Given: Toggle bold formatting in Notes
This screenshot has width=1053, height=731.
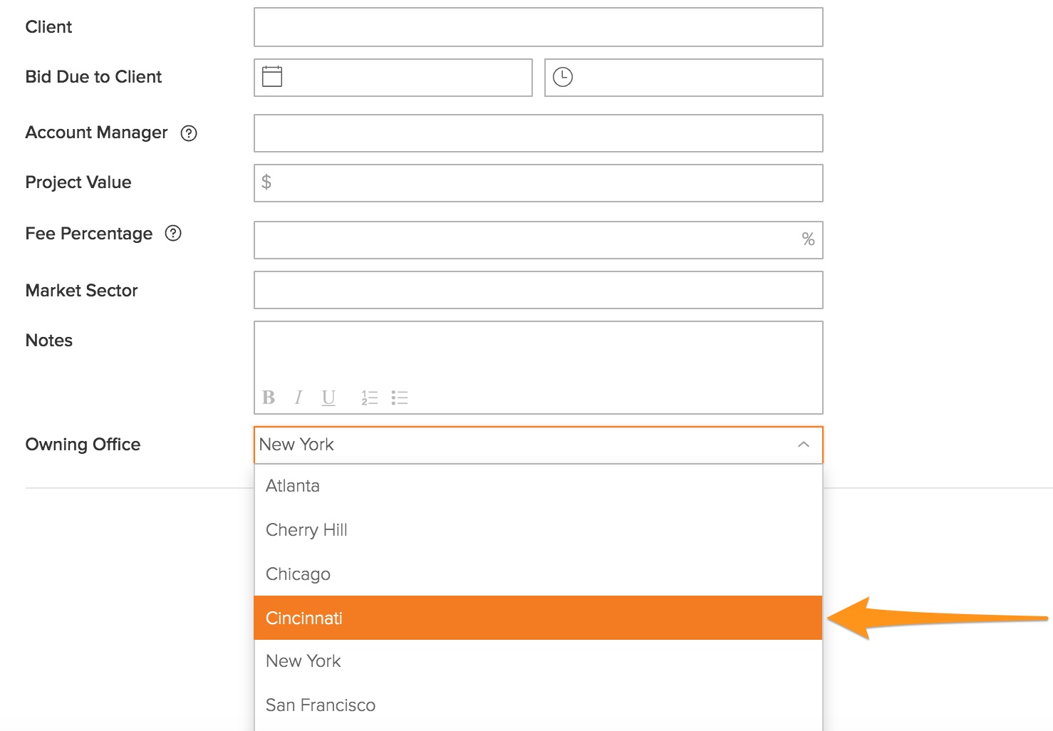Looking at the screenshot, I should coord(269,398).
